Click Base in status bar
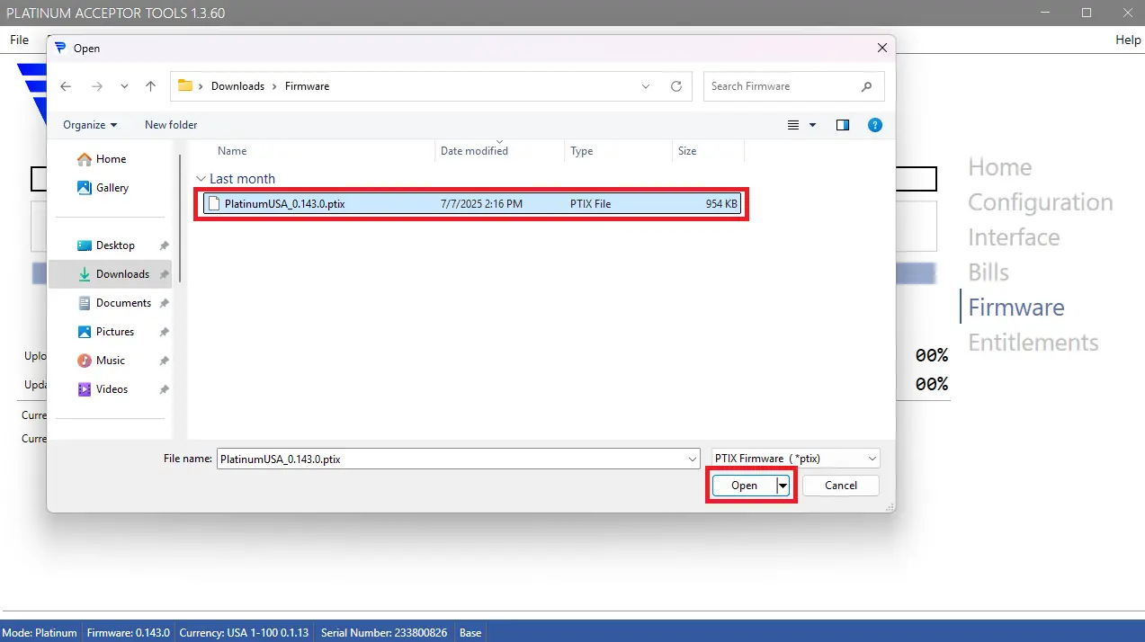1145x642 pixels. coord(470,633)
